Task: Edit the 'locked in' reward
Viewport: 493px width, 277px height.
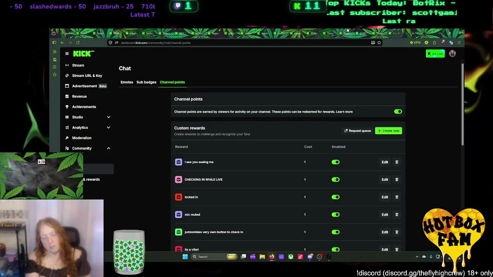Action: point(385,197)
